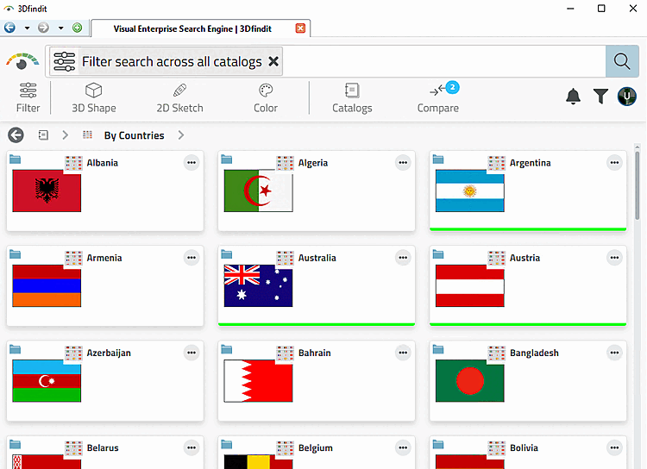Open the Compare panel with 2 items
Image resolution: width=647 pixels, height=469 pixels.
437,97
